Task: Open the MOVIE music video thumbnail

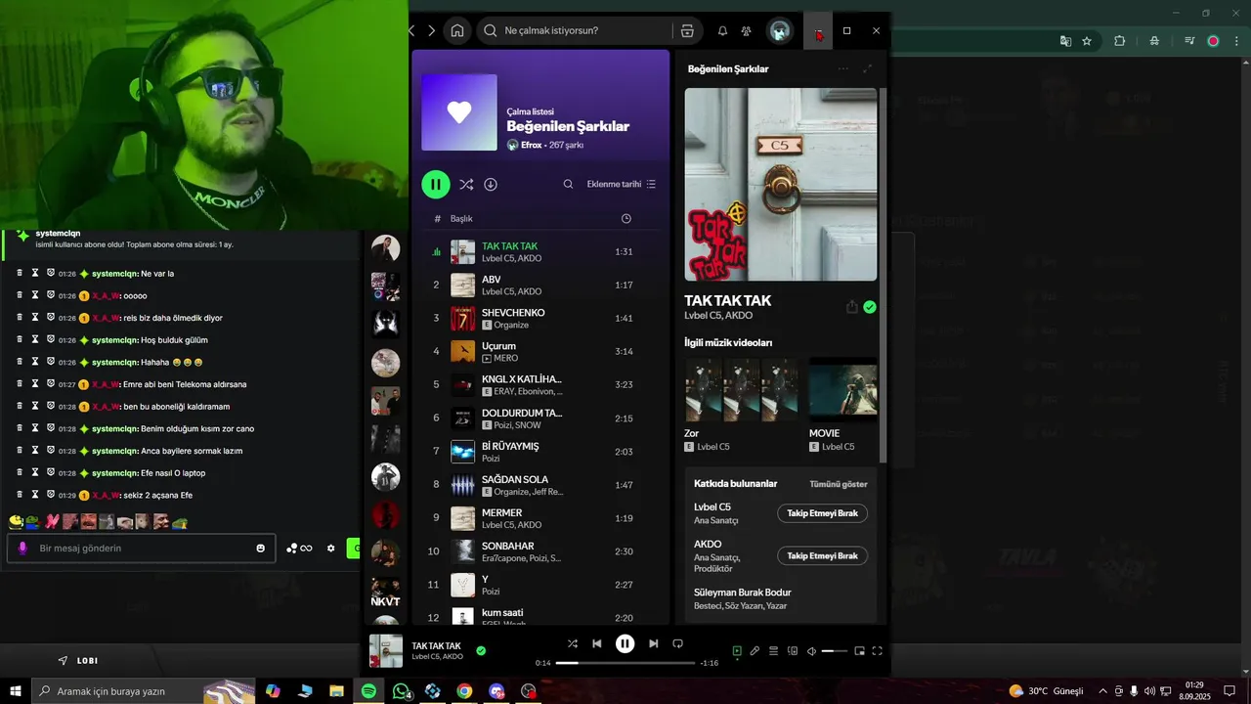Action: click(x=843, y=389)
